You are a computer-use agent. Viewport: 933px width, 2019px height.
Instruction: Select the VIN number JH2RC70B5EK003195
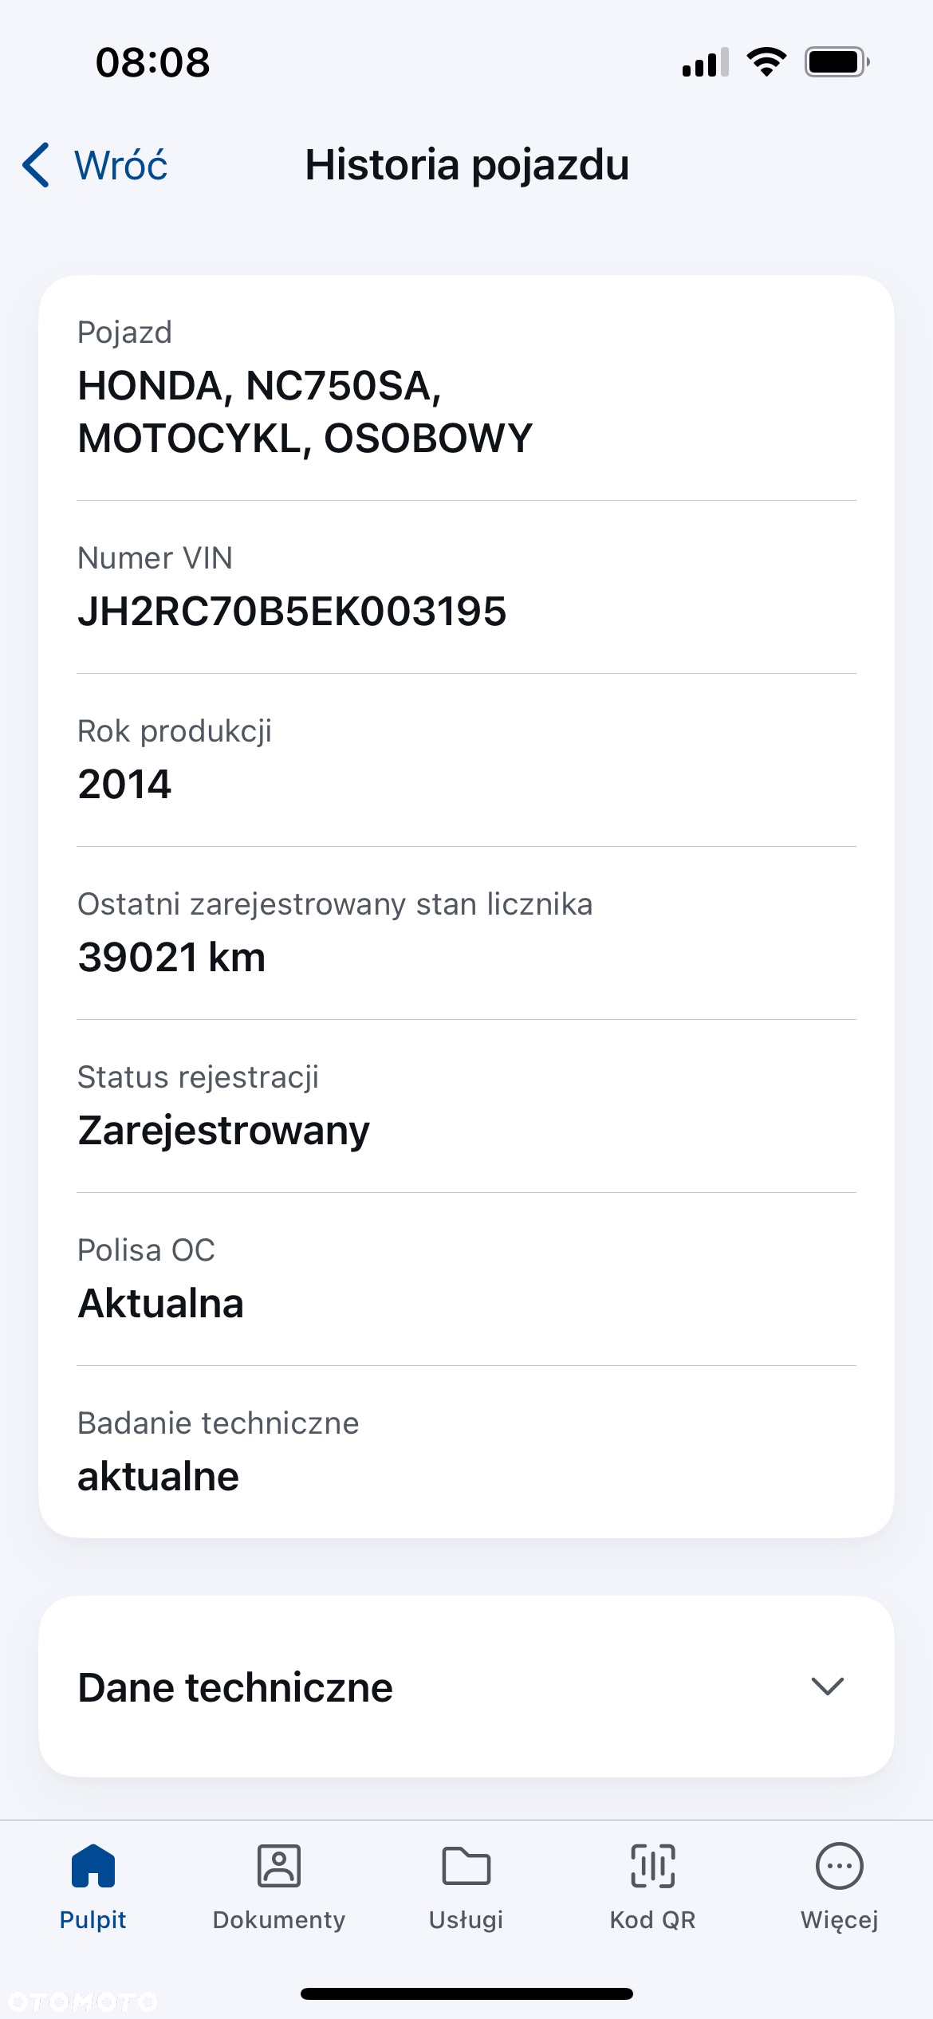click(292, 612)
